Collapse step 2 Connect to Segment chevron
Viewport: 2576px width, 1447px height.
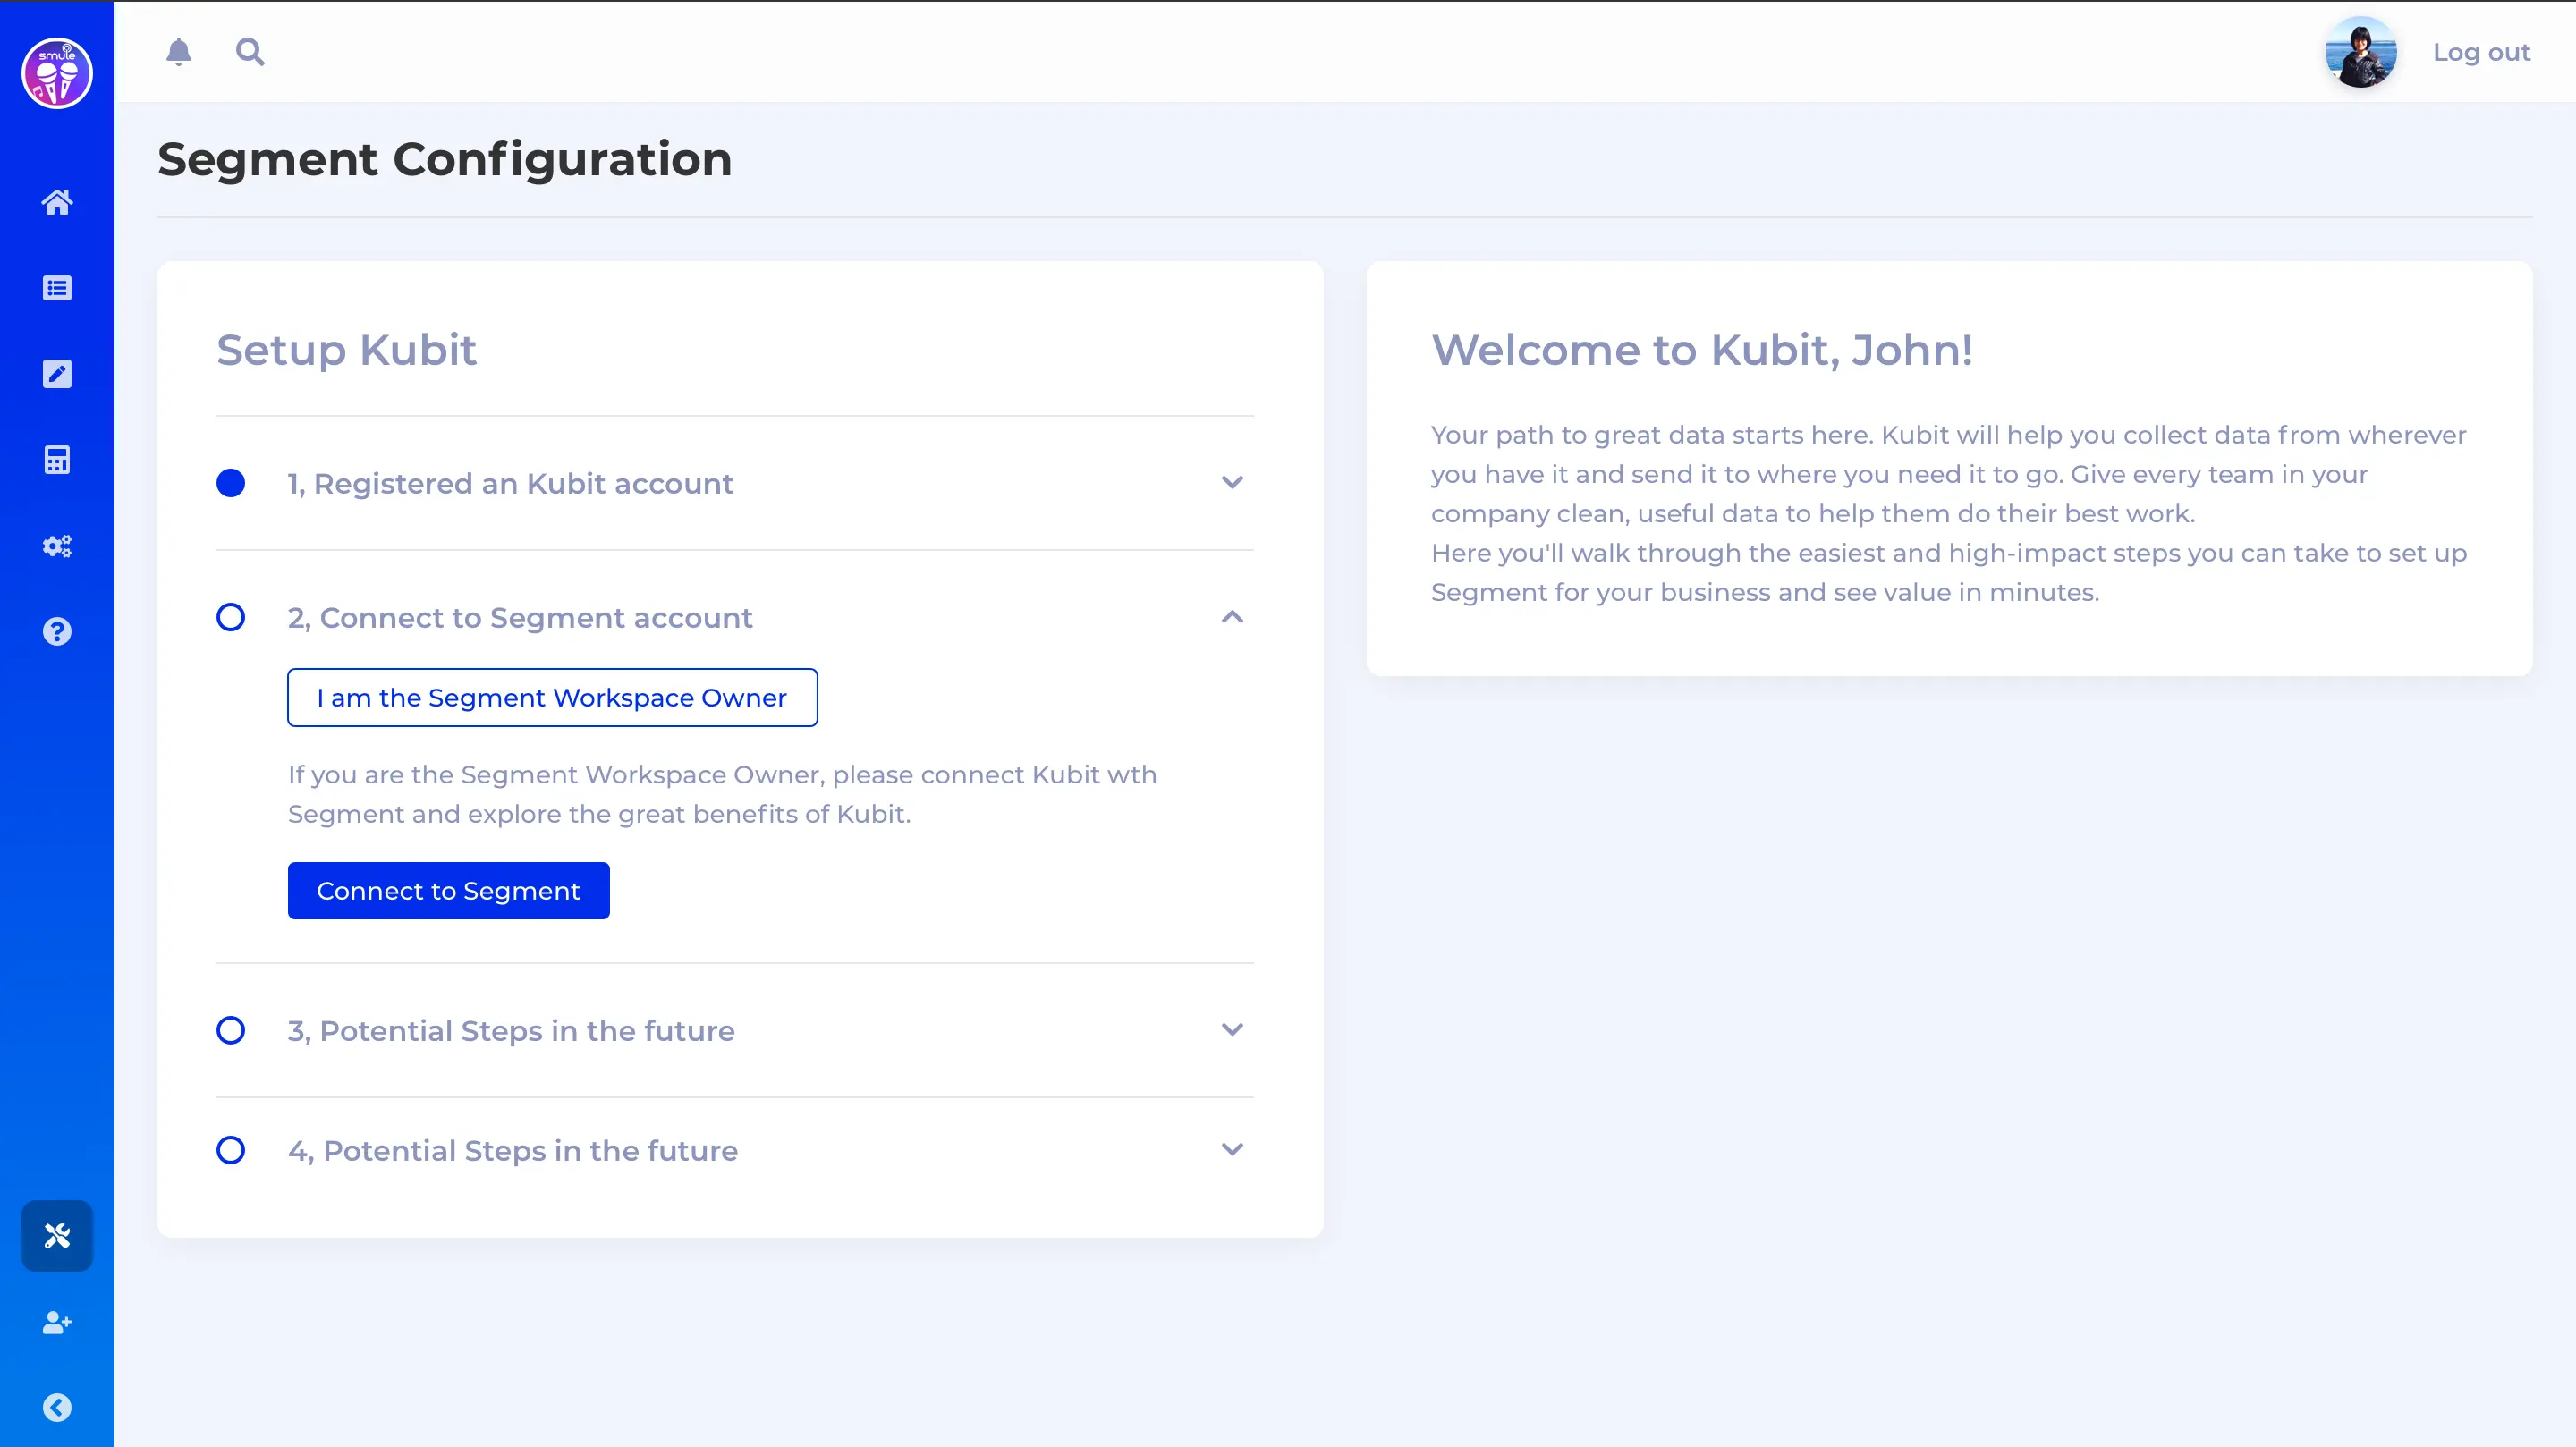pyautogui.click(x=1232, y=617)
